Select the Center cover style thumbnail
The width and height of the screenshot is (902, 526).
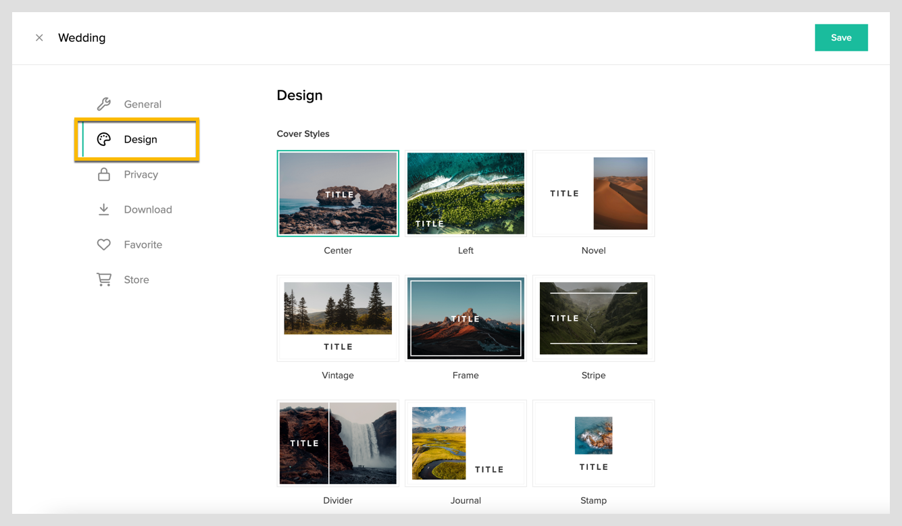point(338,193)
